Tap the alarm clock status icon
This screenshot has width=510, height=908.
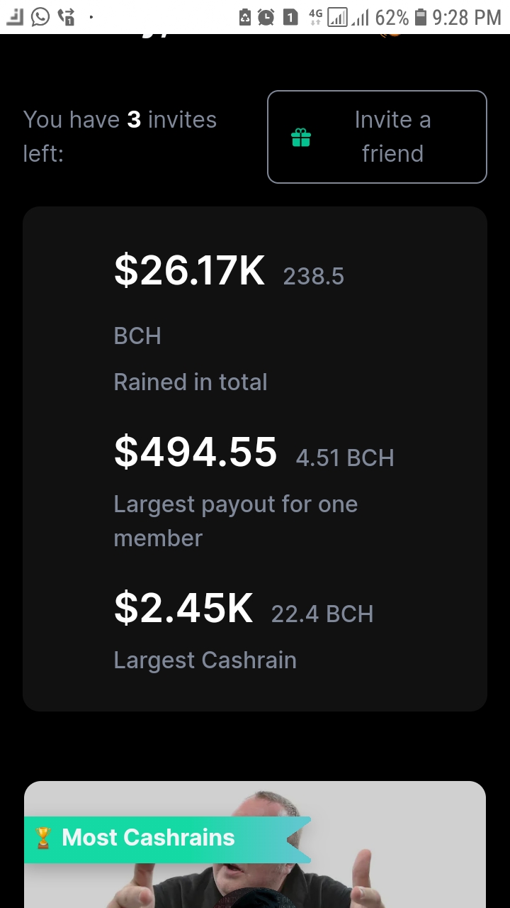click(266, 17)
